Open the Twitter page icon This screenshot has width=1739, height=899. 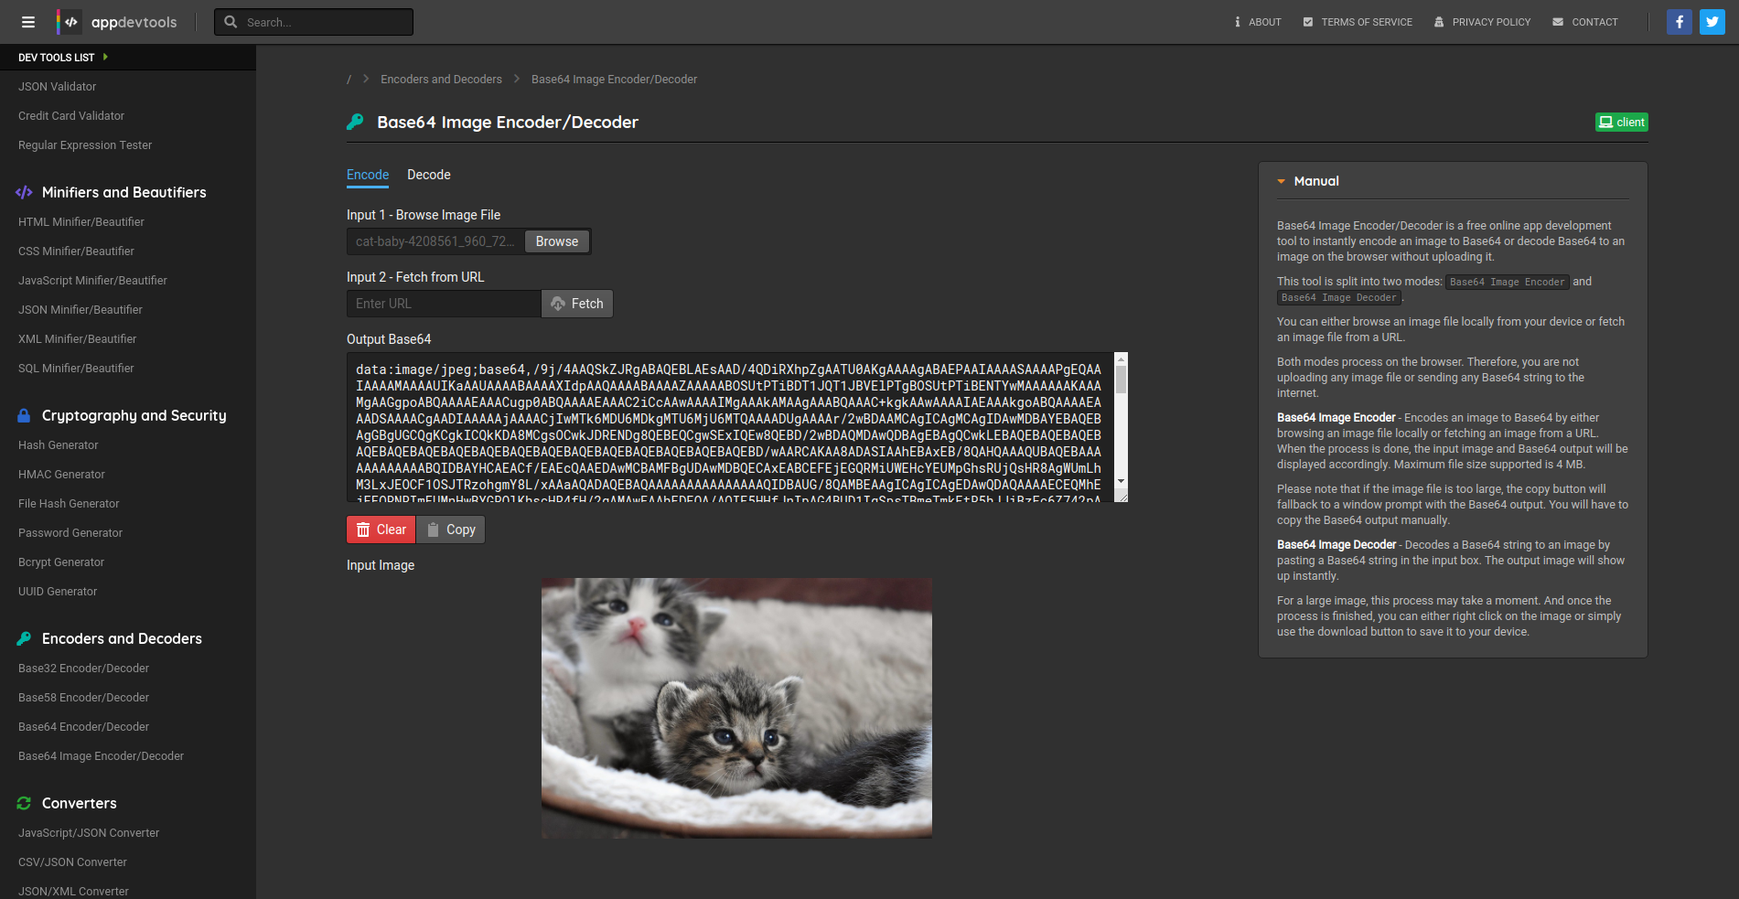(x=1712, y=22)
